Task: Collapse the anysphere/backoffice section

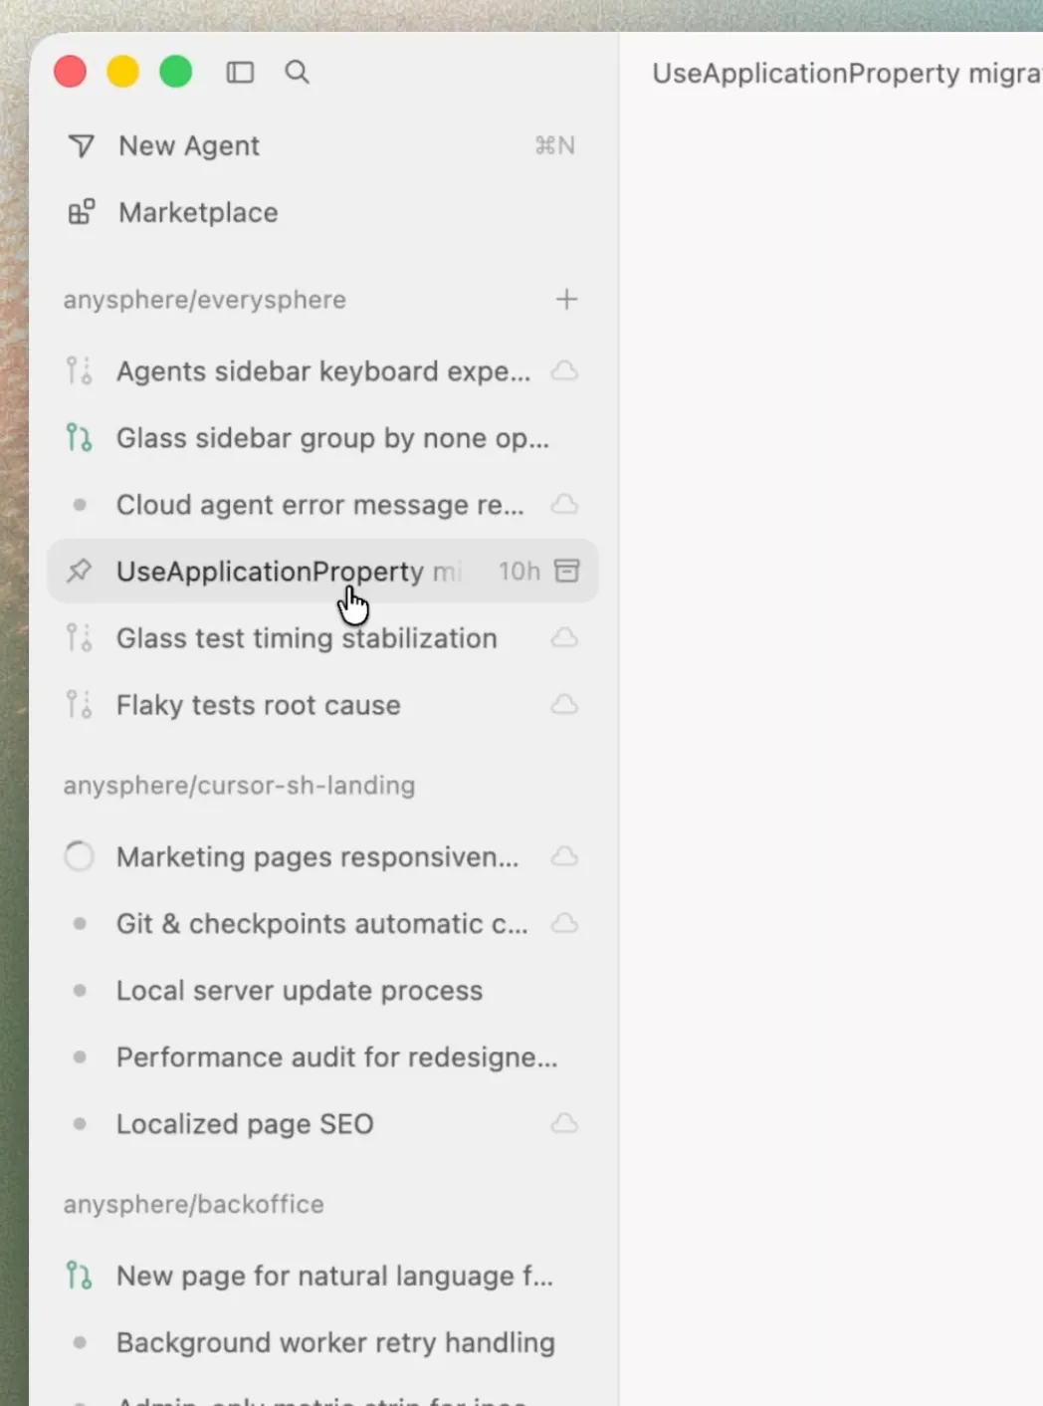Action: pos(193,1203)
